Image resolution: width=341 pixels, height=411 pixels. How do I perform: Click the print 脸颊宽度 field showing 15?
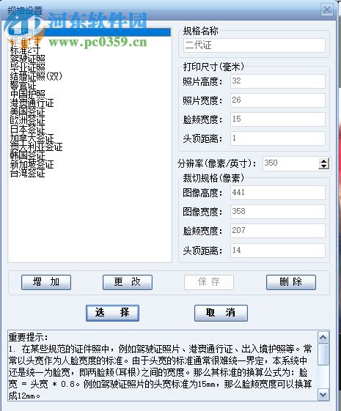(278, 119)
